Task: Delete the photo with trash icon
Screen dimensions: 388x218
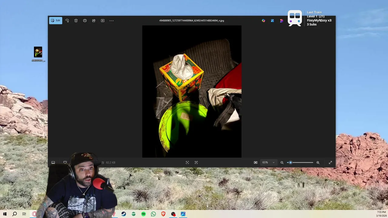Action: coord(76,21)
